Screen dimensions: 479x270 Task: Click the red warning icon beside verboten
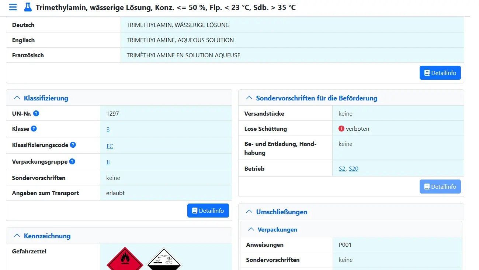click(x=341, y=129)
